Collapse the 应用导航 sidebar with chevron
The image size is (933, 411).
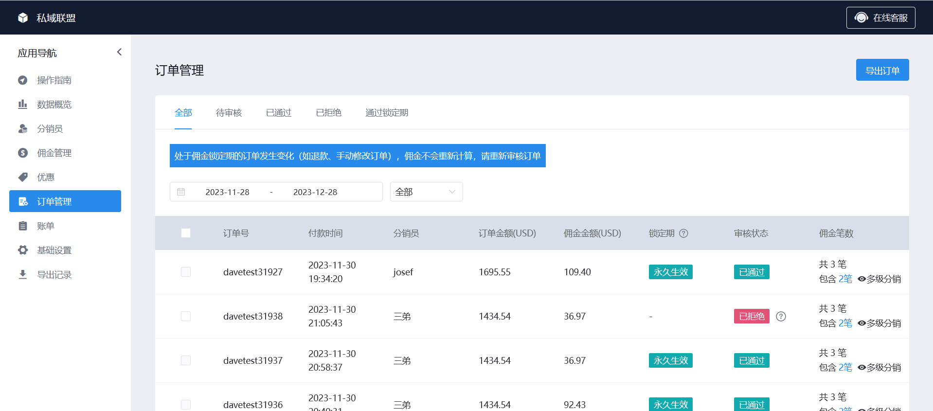tap(119, 52)
